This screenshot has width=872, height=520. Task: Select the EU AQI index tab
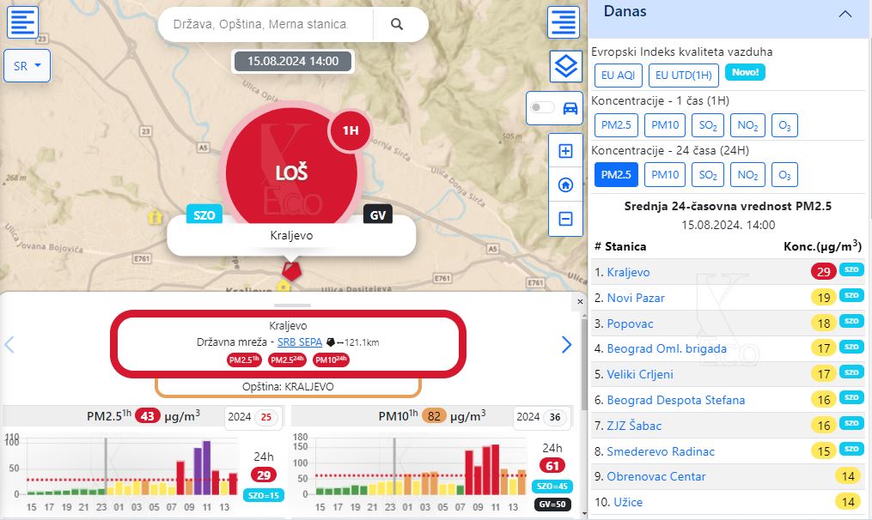tap(618, 76)
